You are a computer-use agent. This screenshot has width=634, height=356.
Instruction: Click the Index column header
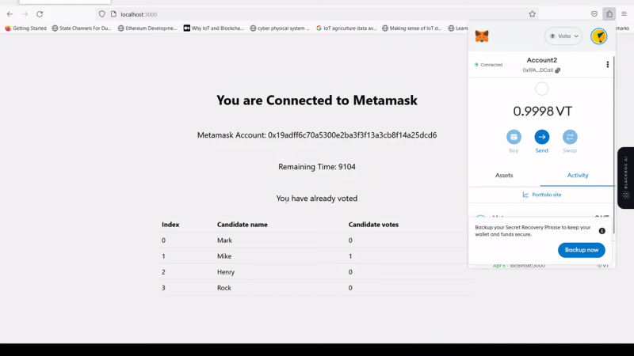tap(170, 225)
